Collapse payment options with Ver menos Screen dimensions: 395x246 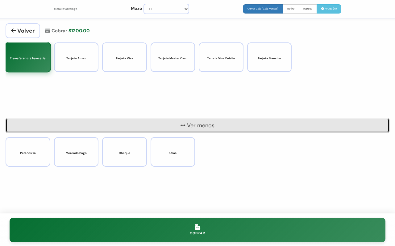pos(197,125)
